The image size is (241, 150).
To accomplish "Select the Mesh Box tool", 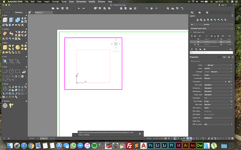I will (x=5, y=47).
